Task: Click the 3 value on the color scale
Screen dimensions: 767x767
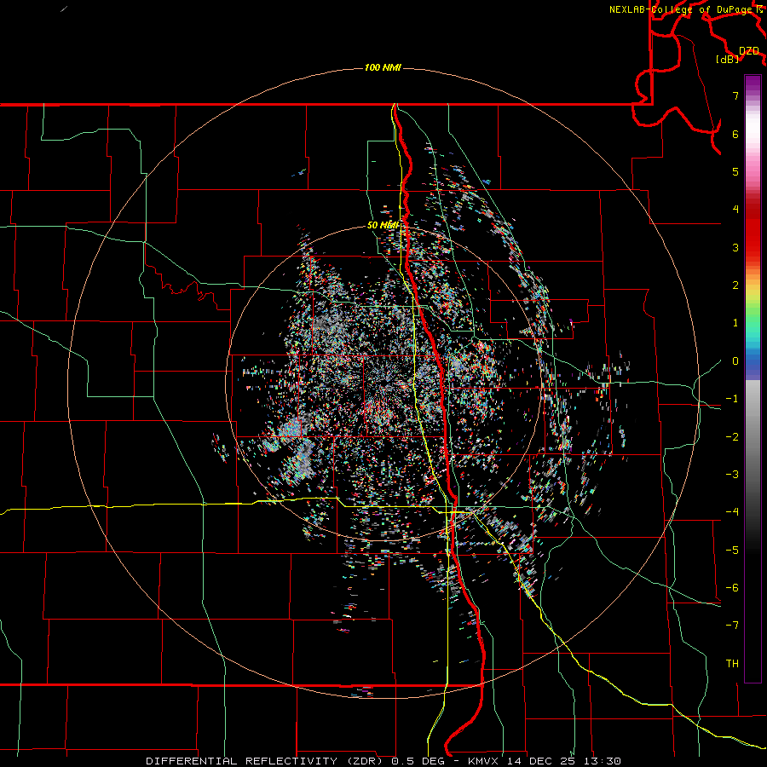Action: pyautogui.click(x=735, y=247)
